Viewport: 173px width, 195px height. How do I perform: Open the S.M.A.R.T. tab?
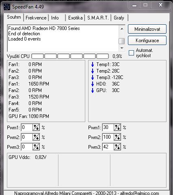(98, 18)
